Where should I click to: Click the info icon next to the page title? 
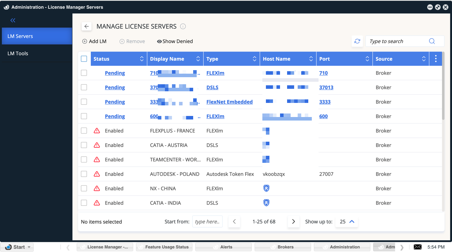coord(183,26)
